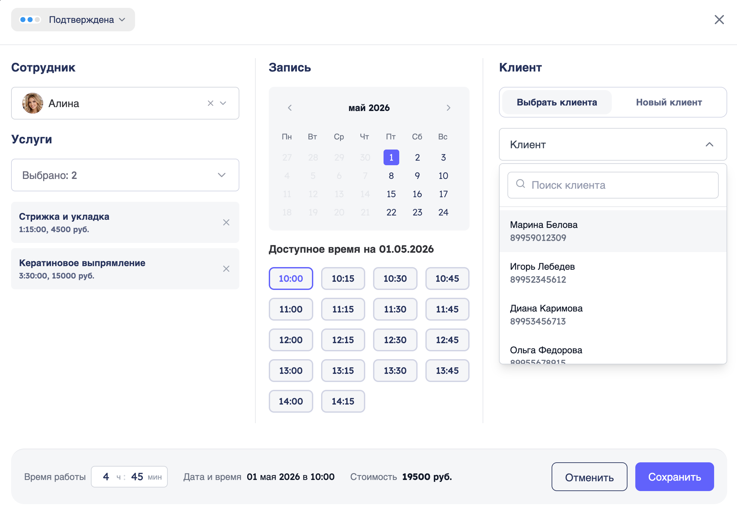Remove the Кератиновое выпрямление service

226,269
